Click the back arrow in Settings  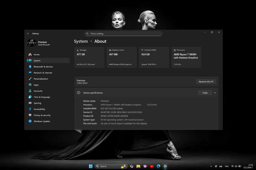click(28, 33)
